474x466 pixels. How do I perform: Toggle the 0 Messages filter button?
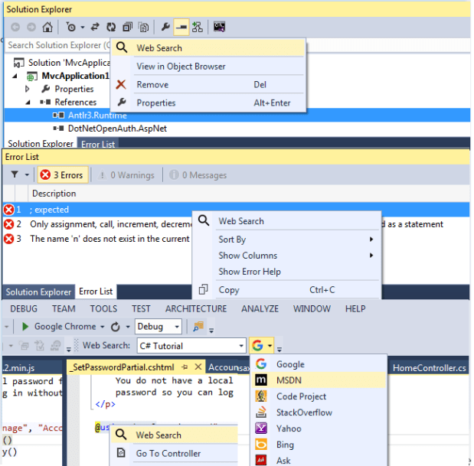pos(198,175)
